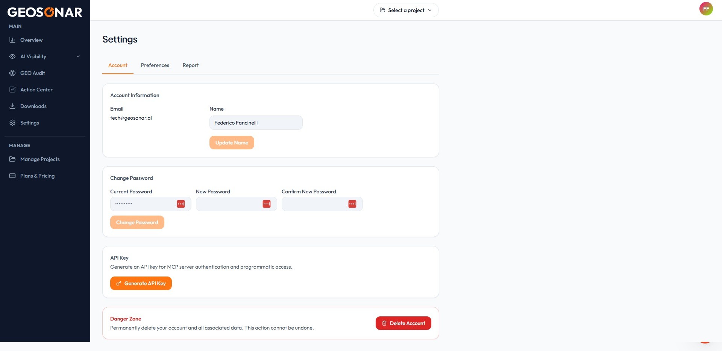Open the Action Center page
Screen dimensions: 722x351
45,90
